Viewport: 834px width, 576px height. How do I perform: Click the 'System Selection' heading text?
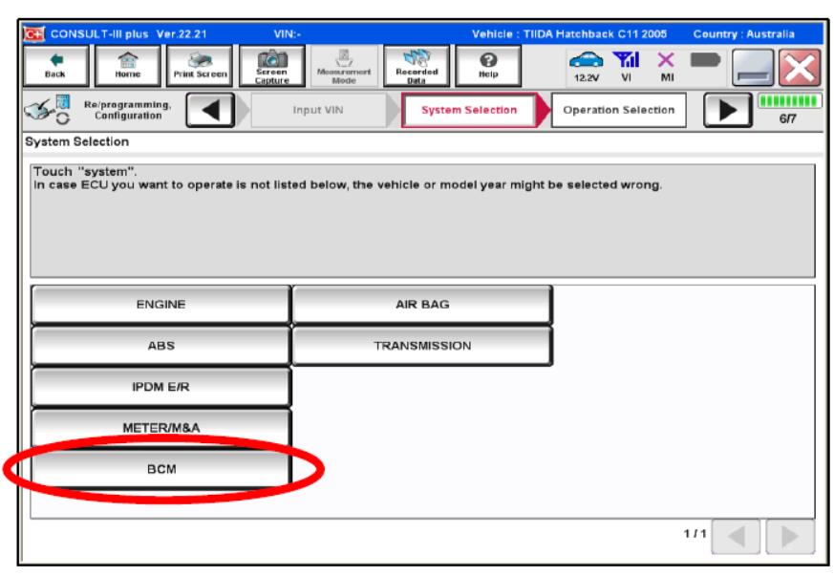(x=77, y=142)
